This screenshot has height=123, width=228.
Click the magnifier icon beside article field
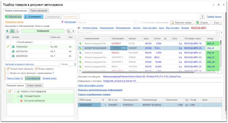tap(17, 31)
